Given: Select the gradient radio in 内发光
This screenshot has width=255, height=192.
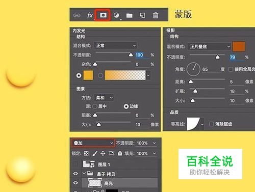Looking at the screenshot, I should 100,75.
